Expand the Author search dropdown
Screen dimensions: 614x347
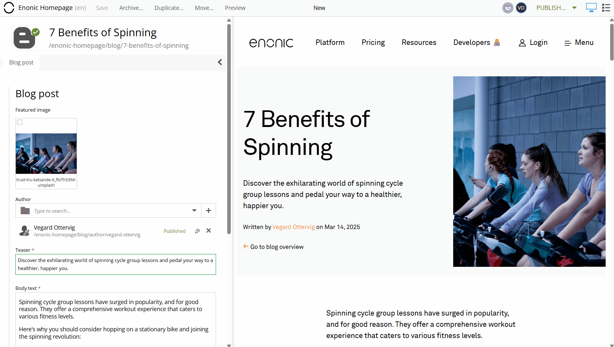pos(194,210)
